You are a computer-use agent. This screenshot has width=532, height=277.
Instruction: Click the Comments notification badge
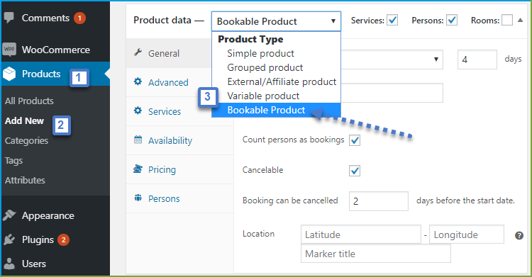pos(79,18)
